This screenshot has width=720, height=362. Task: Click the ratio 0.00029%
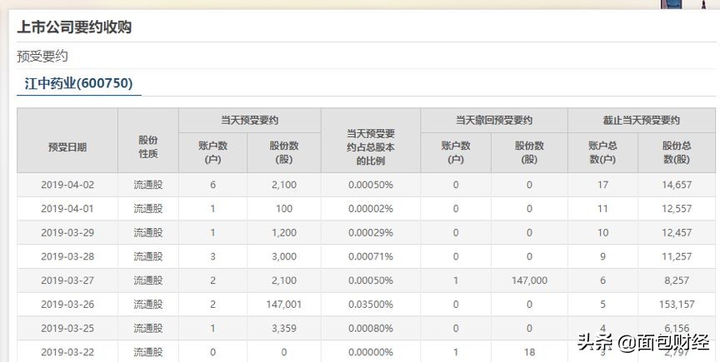(371, 233)
